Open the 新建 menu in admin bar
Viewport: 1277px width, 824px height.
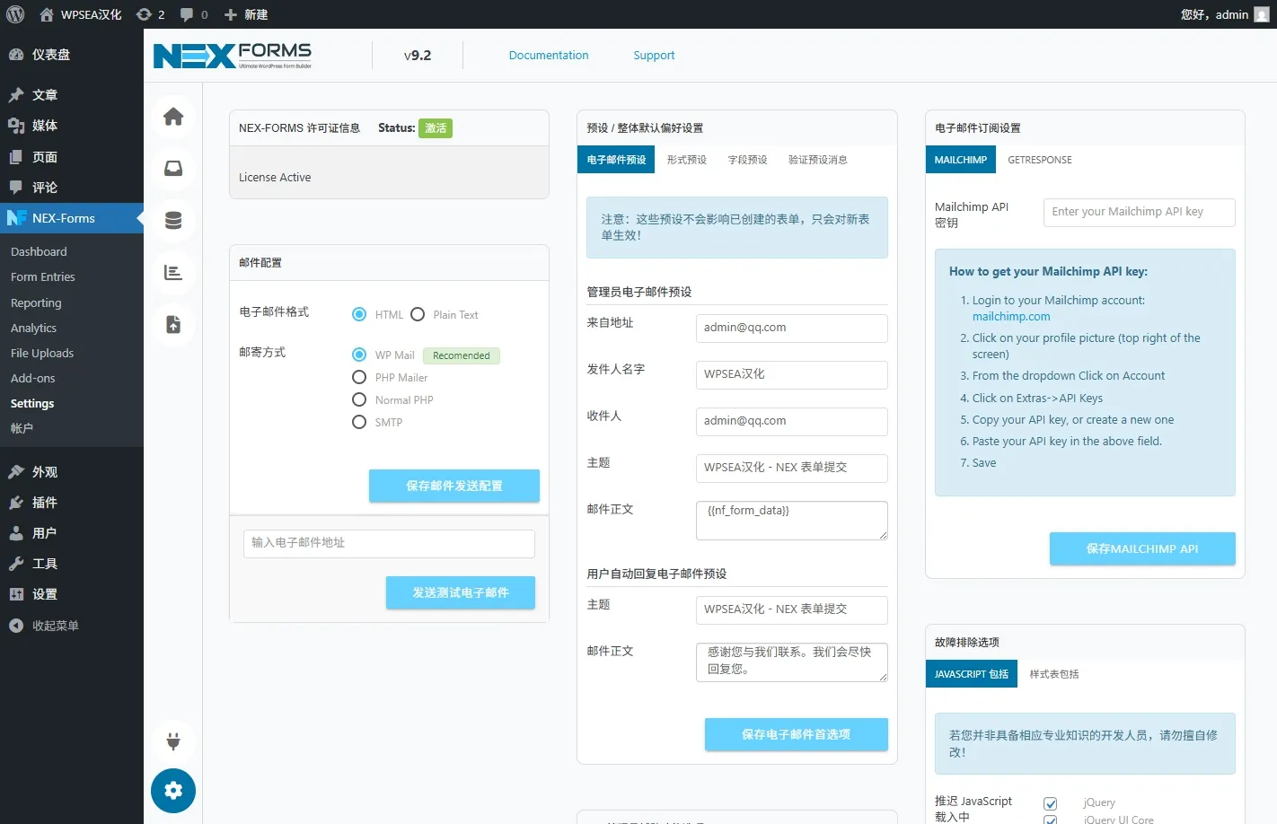click(246, 14)
